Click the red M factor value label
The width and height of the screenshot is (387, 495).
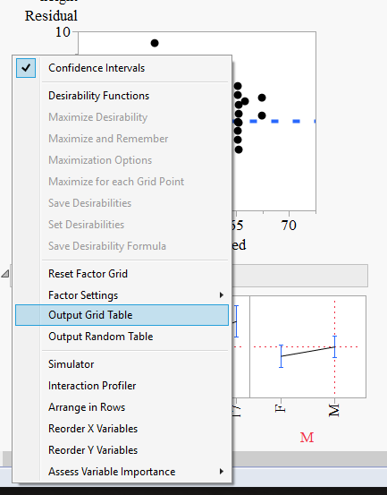[307, 438]
